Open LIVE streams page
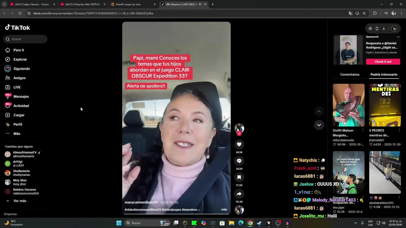Image resolution: width=406 pixels, height=228 pixels. (17, 87)
